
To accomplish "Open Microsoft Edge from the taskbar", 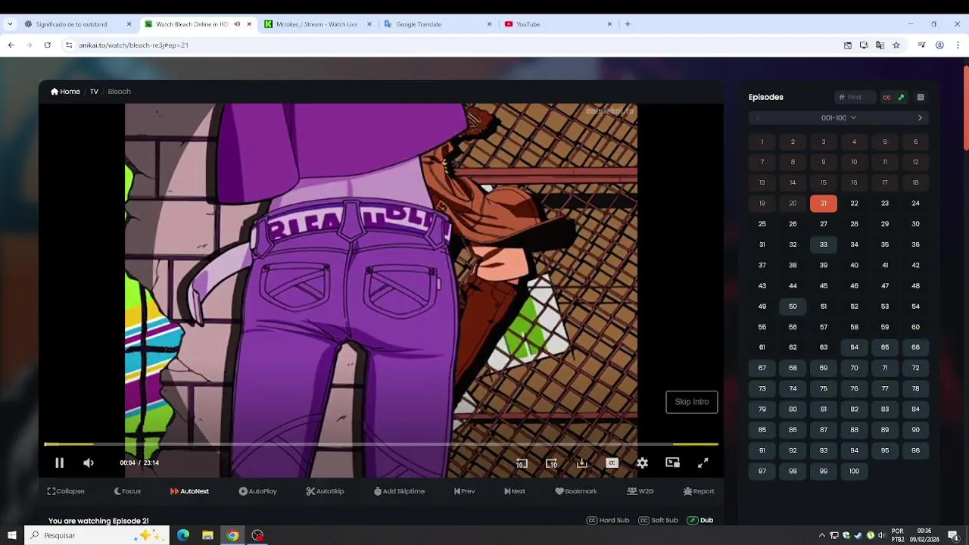I will (x=183, y=535).
